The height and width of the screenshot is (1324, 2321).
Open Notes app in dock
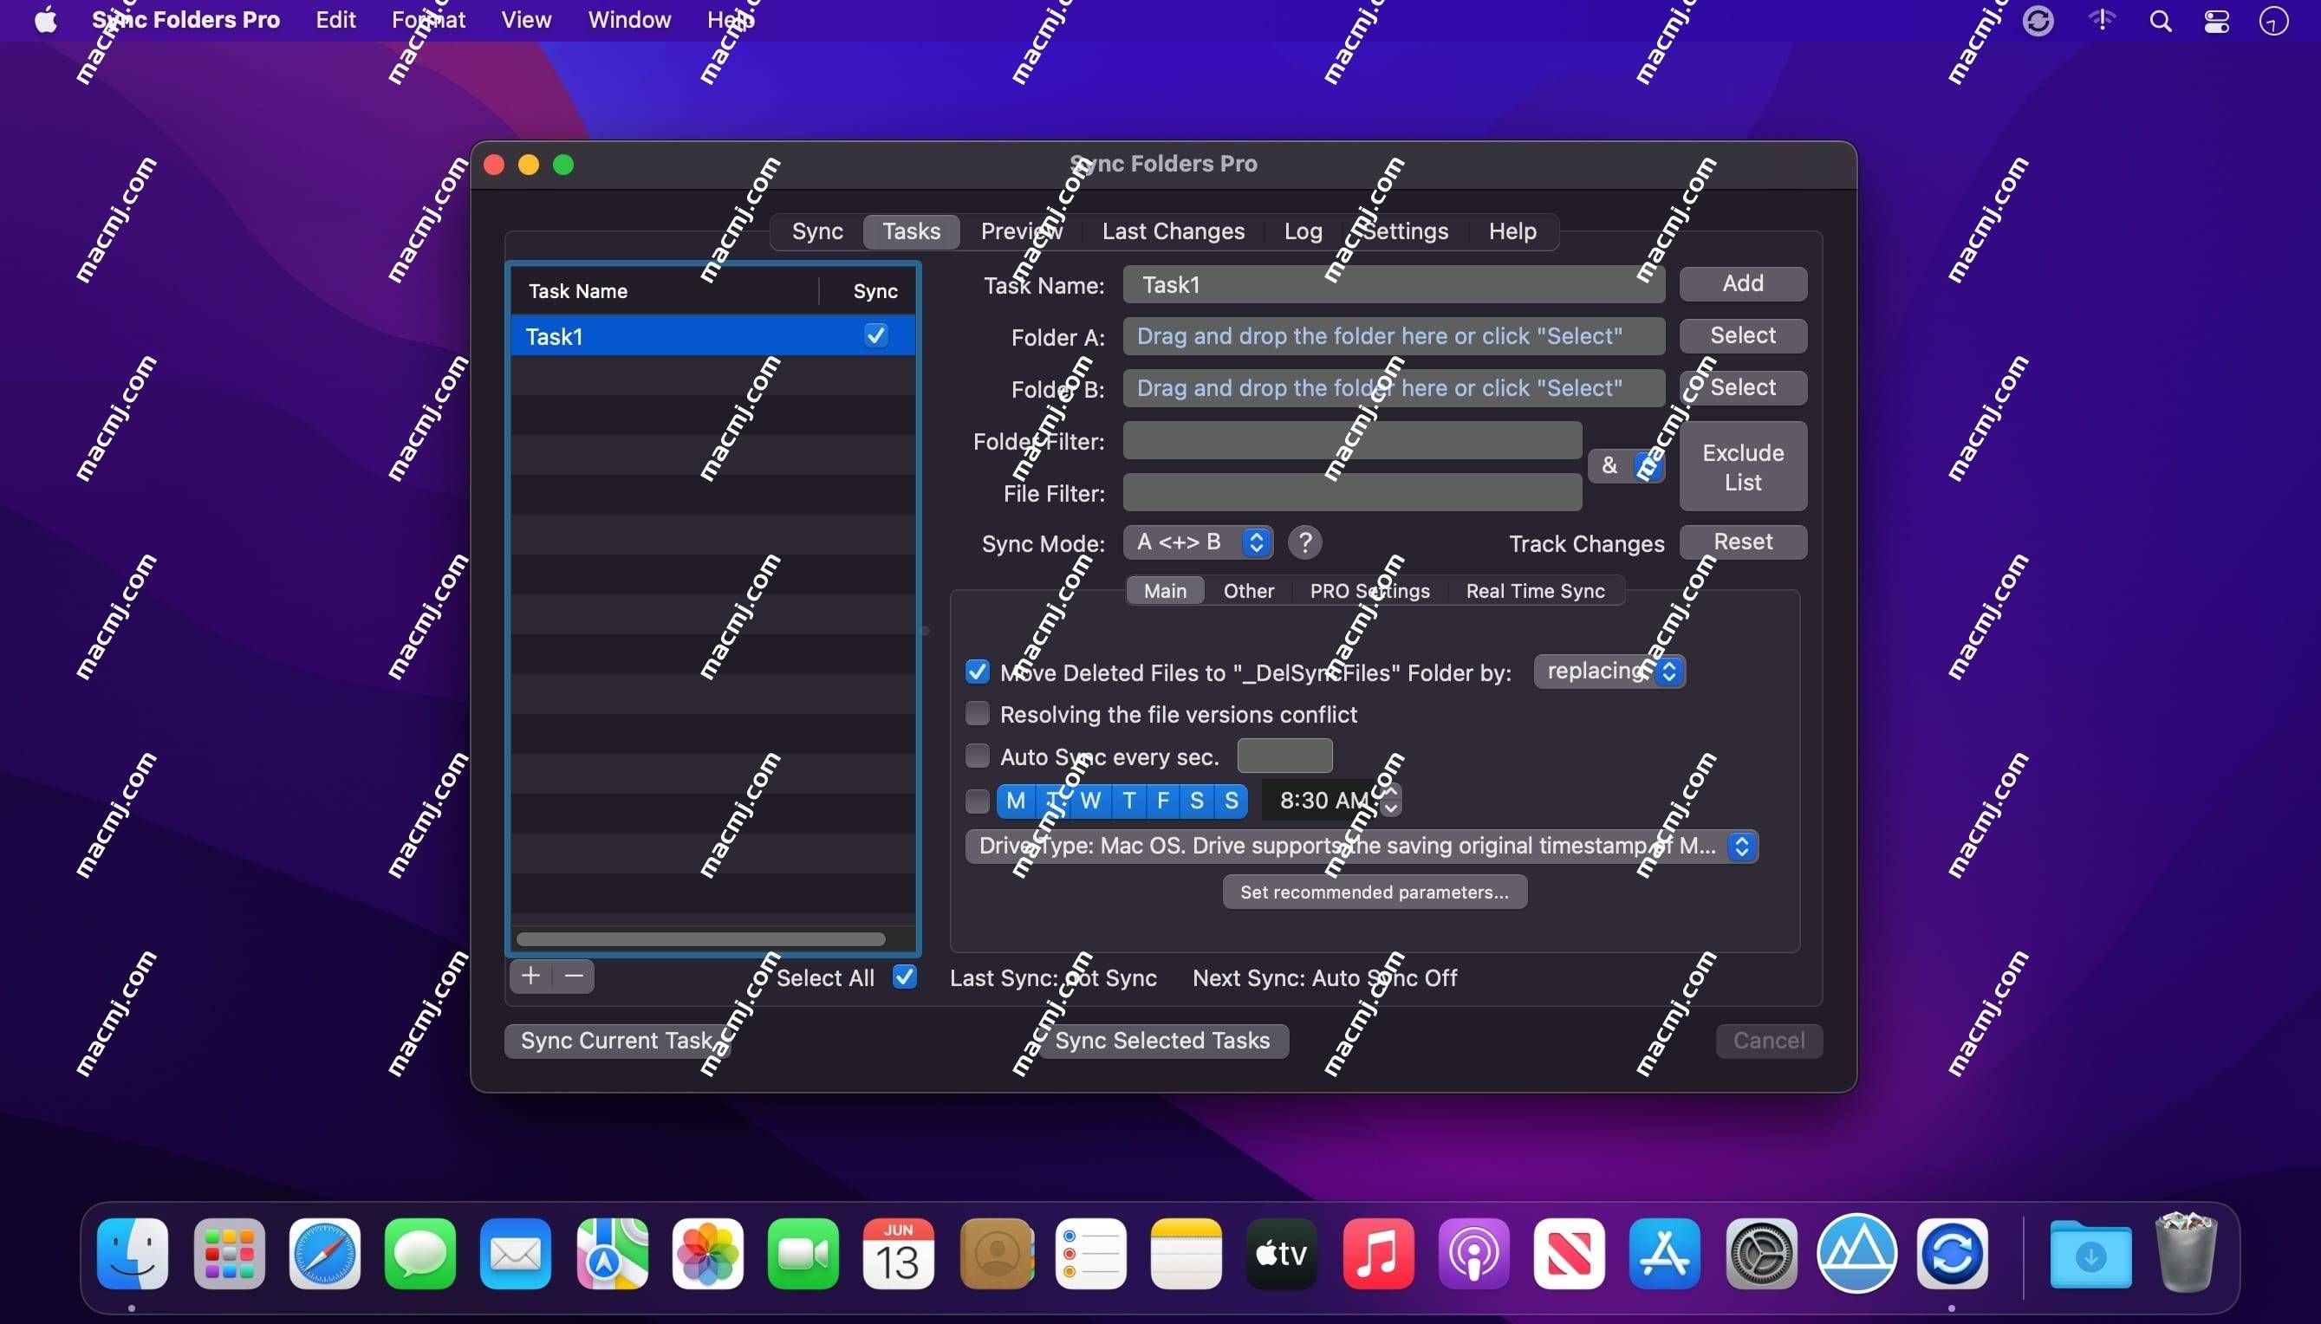tap(1186, 1254)
